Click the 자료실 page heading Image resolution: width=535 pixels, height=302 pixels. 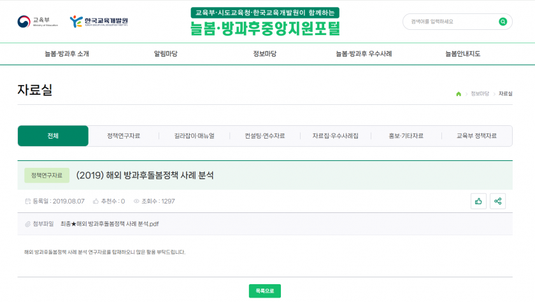point(35,90)
